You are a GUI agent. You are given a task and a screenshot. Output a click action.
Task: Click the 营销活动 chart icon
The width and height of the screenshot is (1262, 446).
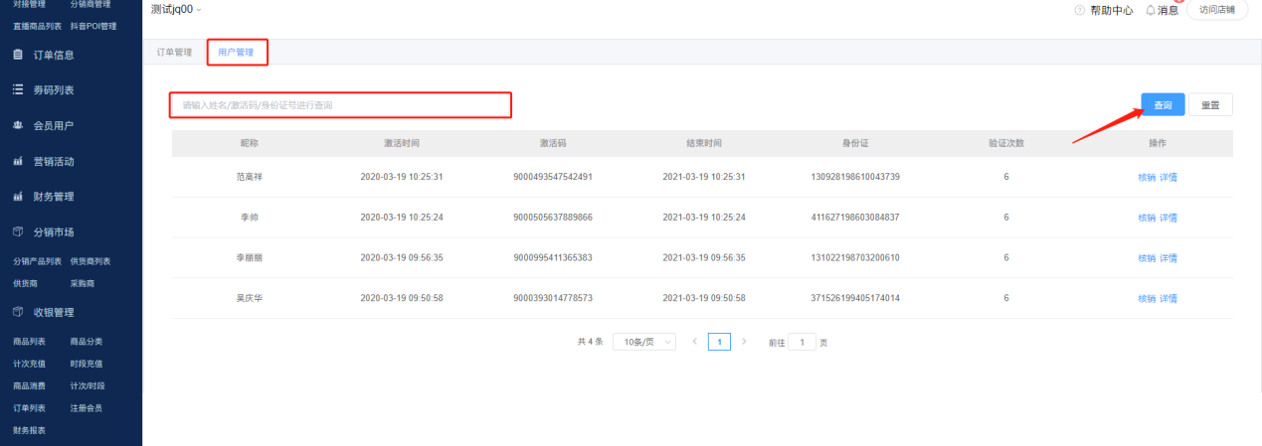tap(18, 161)
